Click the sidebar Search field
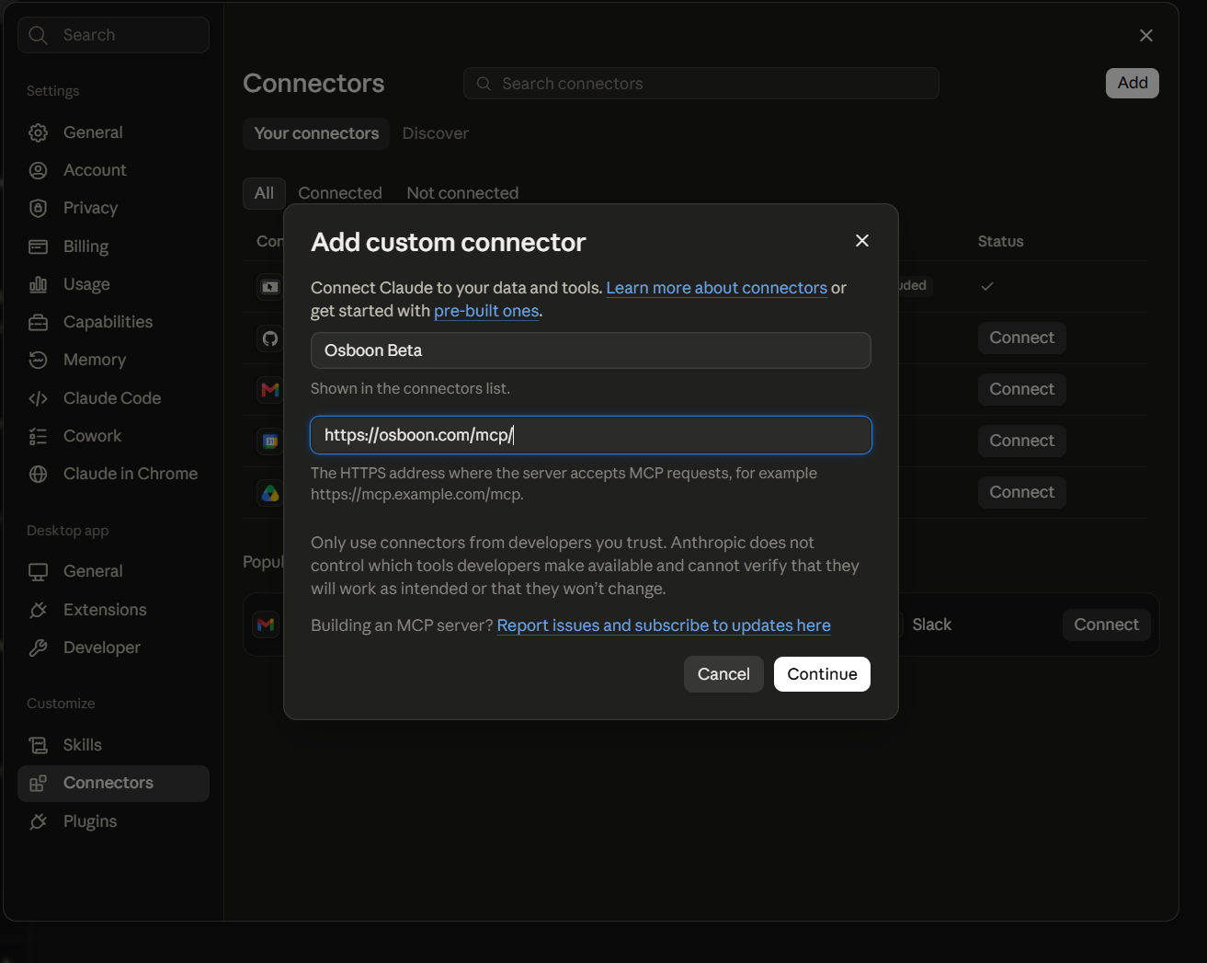1207x963 pixels. click(x=113, y=35)
